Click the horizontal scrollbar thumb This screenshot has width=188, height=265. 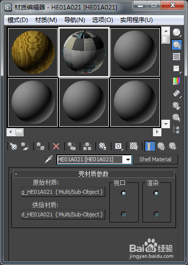click(x=19, y=132)
